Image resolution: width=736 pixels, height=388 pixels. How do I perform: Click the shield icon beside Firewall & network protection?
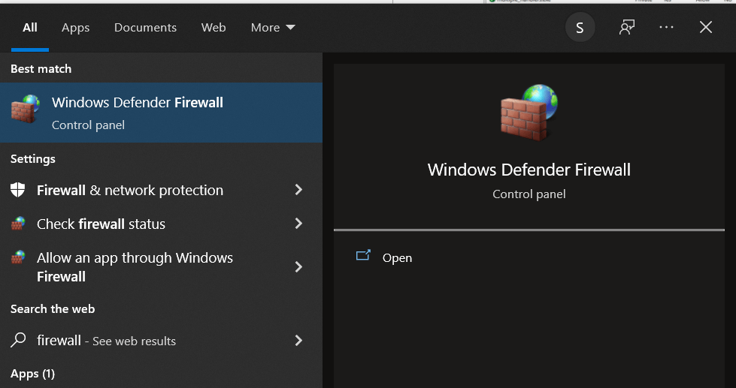point(19,190)
